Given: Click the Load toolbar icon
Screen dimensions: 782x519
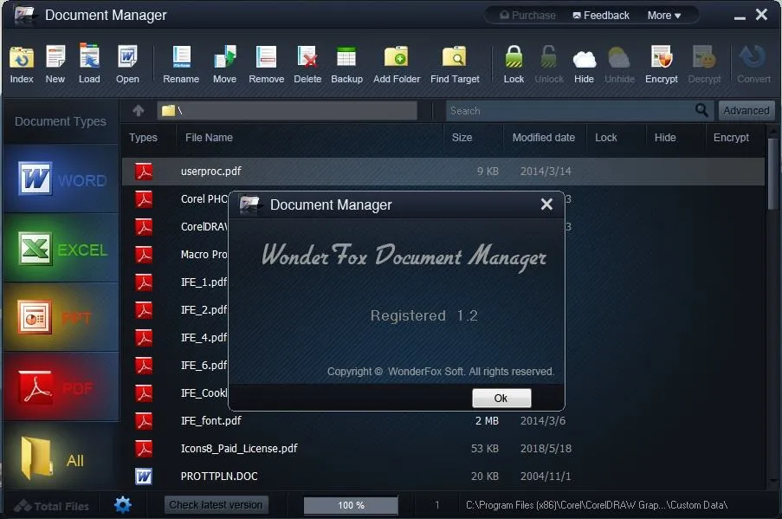Looking at the screenshot, I should coord(89,64).
